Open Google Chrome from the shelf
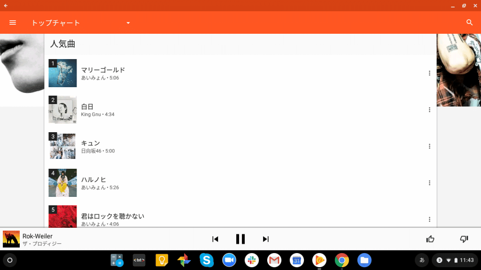481x270 pixels. pos(341,260)
